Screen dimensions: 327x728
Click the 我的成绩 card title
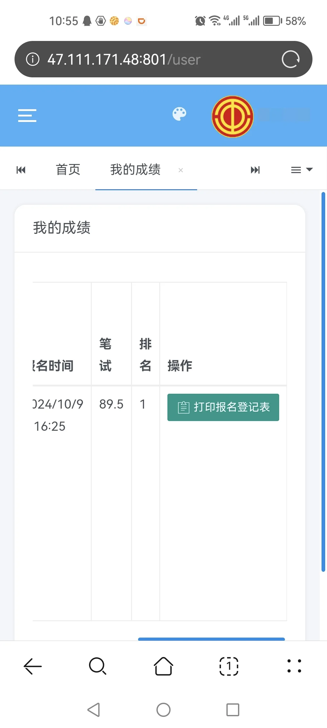coord(62,228)
